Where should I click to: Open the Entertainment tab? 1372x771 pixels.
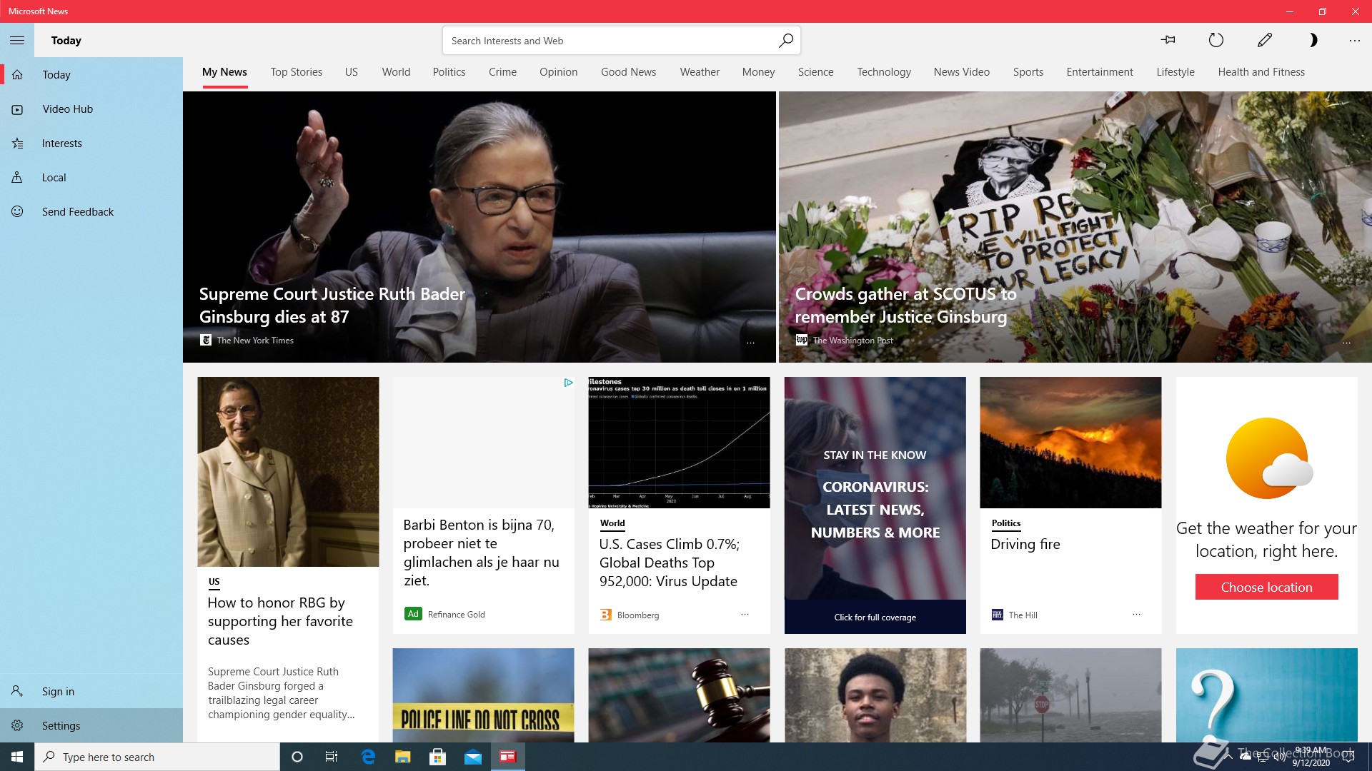(x=1100, y=72)
